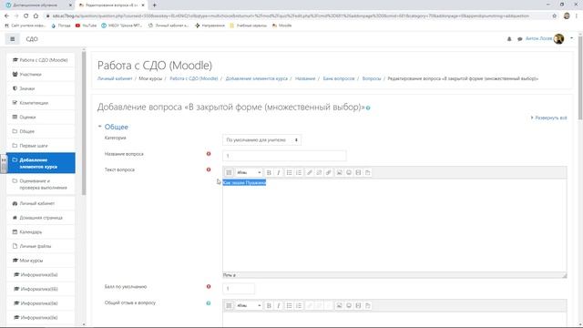Insert numbered list in question text editor
583x328 pixels.
pos(299,172)
